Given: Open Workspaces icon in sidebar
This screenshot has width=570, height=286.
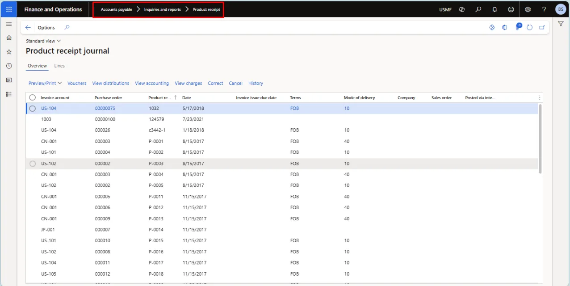Looking at the screenshot, I should click(9, 80).
